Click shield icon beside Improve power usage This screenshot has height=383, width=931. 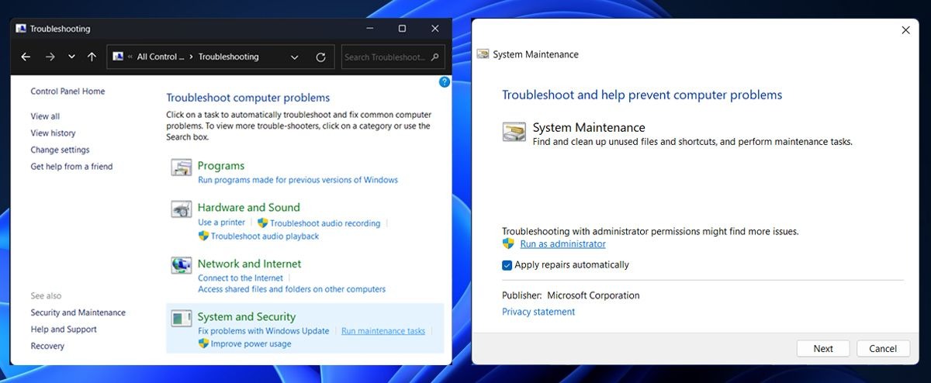point(203,343)
